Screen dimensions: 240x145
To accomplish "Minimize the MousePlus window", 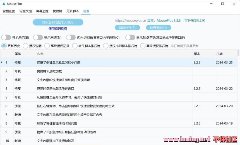I will (211, 4).
